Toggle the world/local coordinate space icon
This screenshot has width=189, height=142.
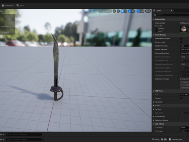[114, 11]
